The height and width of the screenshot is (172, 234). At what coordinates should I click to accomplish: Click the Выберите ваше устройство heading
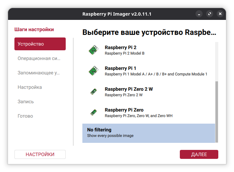coord(149,32)
